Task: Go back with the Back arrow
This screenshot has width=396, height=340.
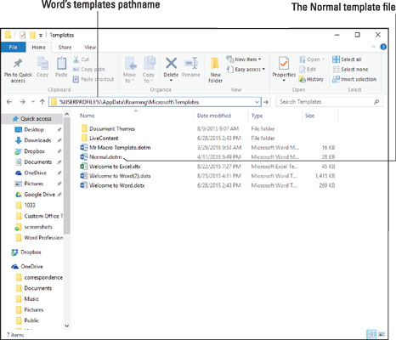Action: (x=9, y=102)
